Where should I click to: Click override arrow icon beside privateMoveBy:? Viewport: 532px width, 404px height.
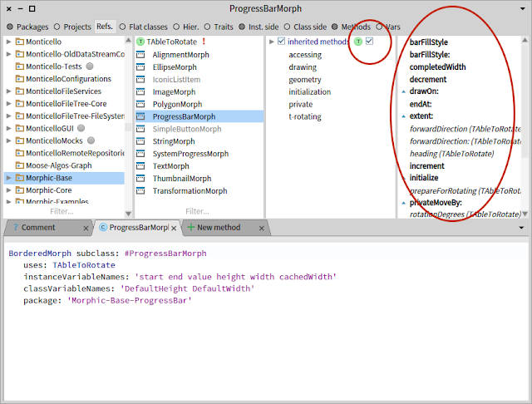point(403,203)
